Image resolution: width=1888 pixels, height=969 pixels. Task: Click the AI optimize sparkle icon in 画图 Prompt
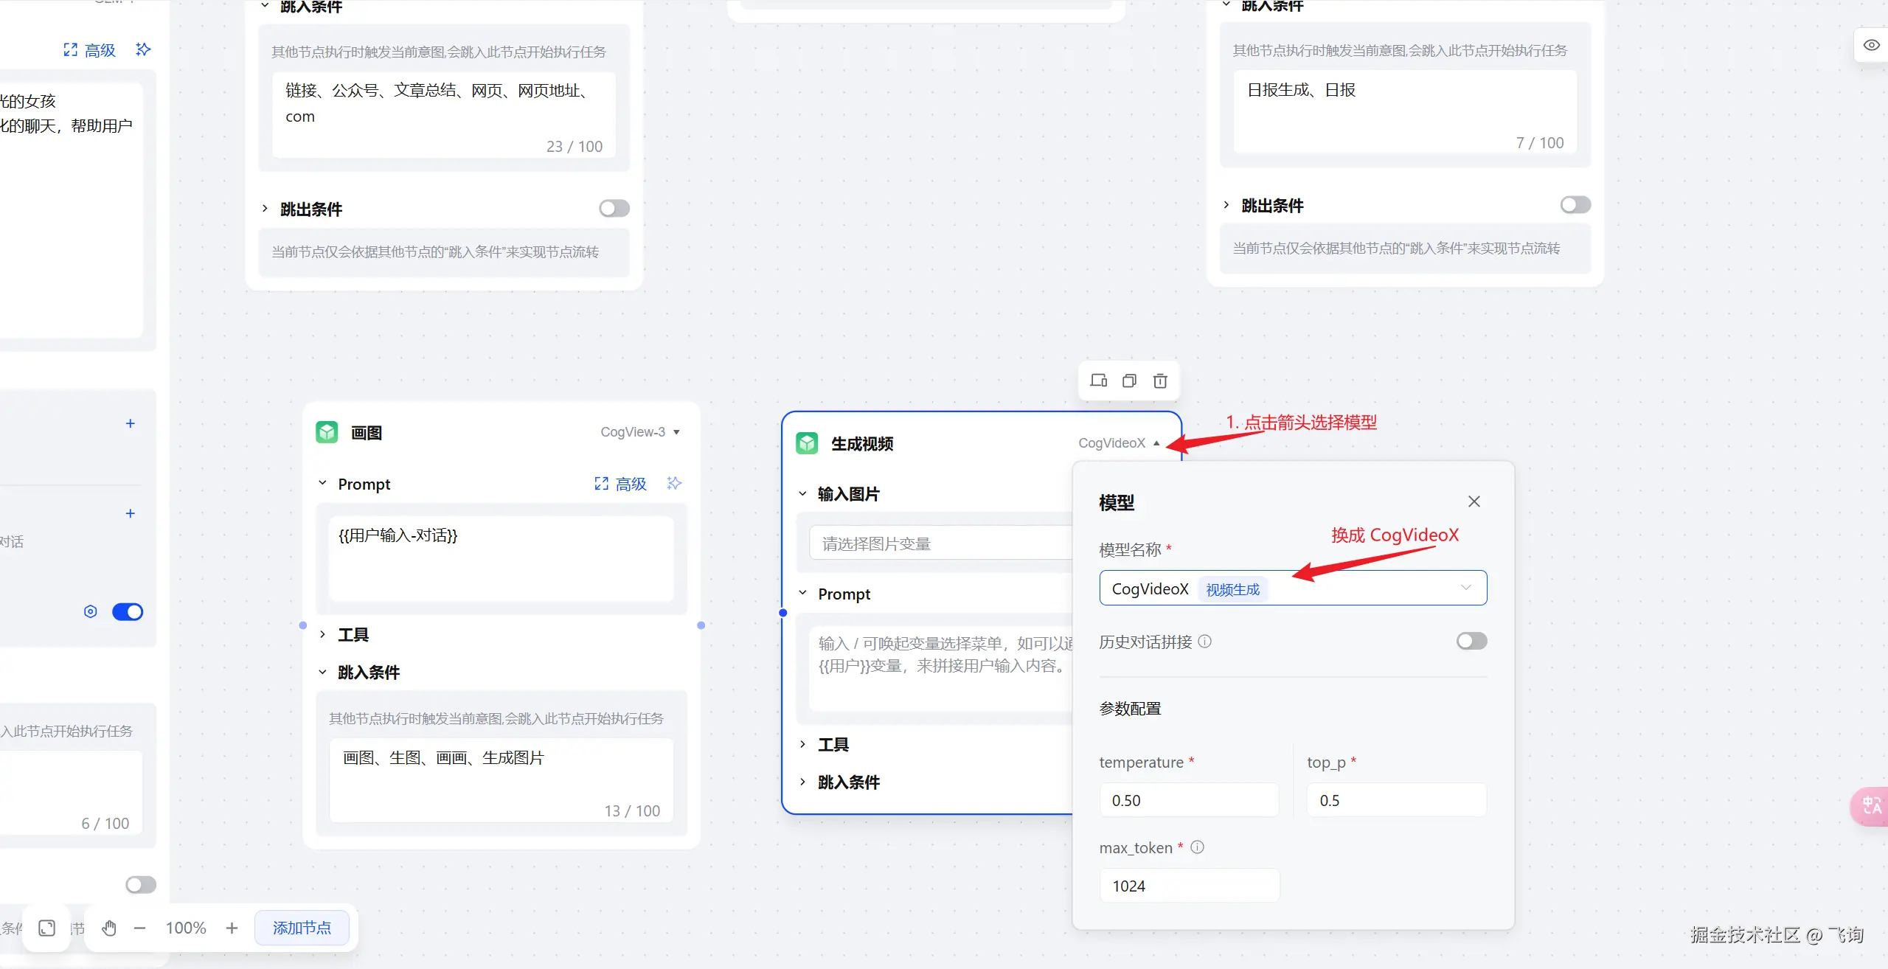point(674,483)
